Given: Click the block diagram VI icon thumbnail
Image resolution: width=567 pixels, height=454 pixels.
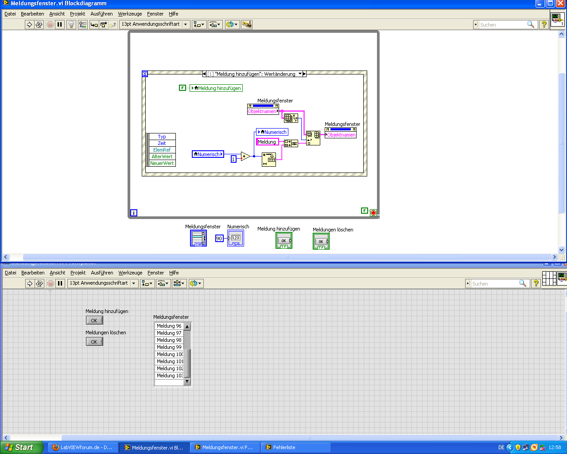Looking at the screenshot, I should [558, 20].
